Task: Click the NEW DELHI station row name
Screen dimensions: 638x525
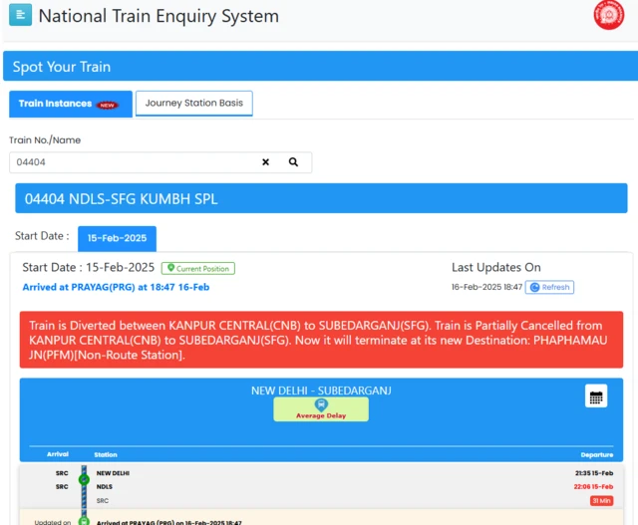Action: click(113, 473)
